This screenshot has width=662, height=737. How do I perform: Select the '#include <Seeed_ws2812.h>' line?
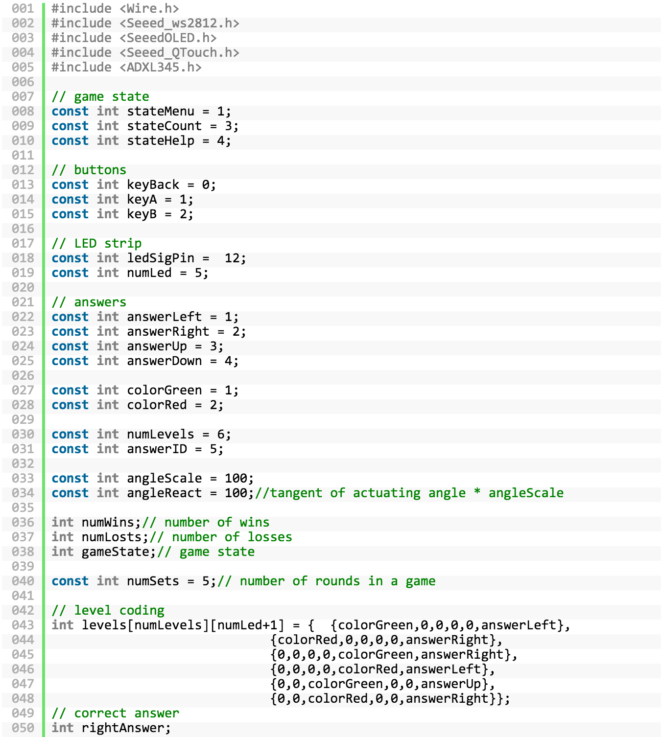pyautogui.click(x=145, y=23)
